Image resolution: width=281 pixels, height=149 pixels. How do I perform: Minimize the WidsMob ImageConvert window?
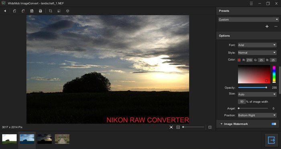coord(259,3)
